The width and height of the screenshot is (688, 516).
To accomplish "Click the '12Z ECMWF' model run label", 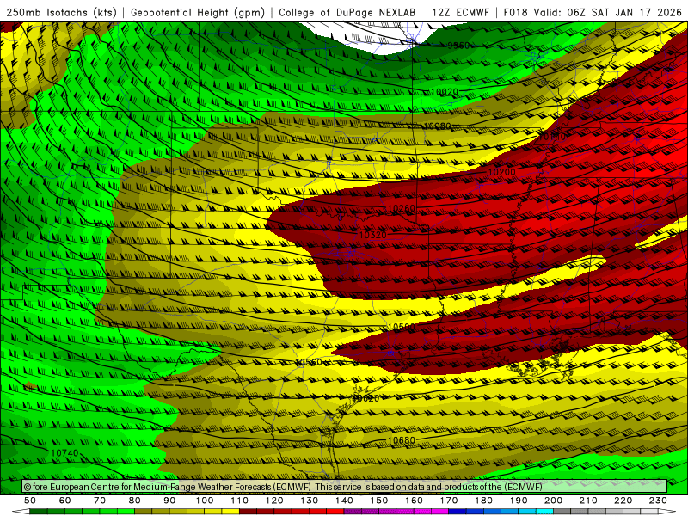I will pyautogui.click(x=460, y=13).
